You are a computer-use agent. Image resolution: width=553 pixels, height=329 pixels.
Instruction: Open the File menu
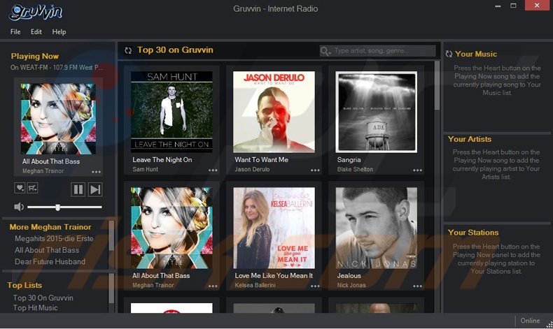tap(15, 31)
